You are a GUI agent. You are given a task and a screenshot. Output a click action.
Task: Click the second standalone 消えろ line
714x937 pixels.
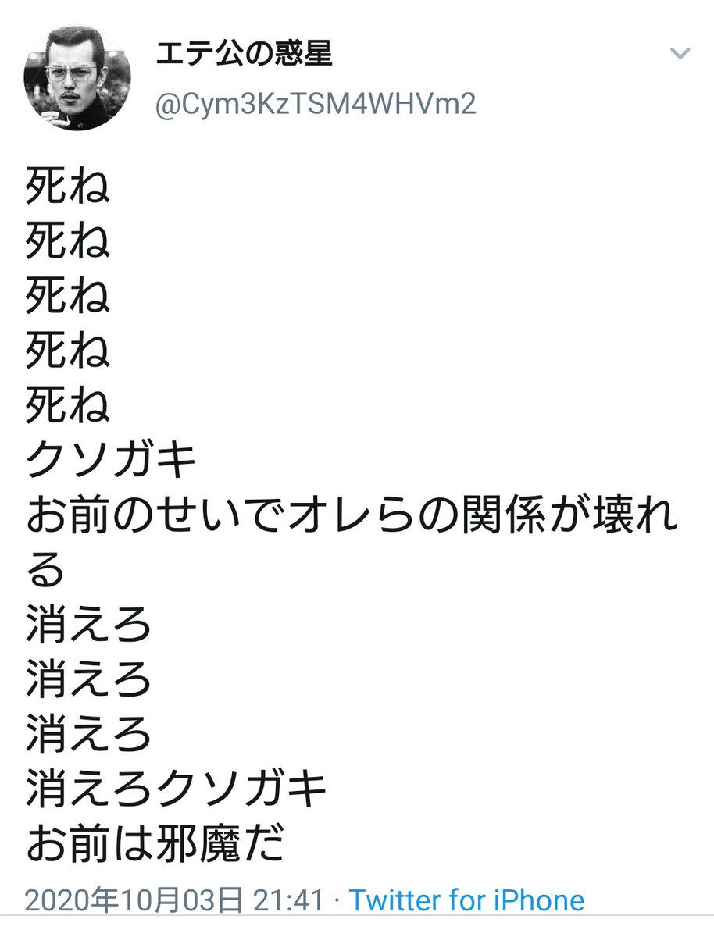(88, 681)
